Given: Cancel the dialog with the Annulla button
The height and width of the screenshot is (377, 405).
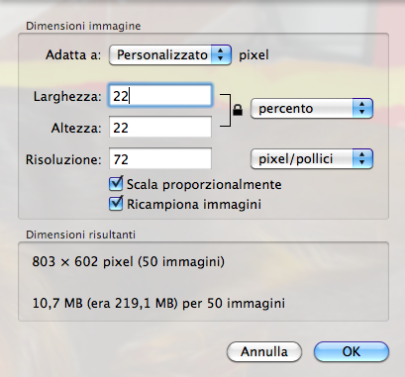Looking at the screenshot, I should pyautogui.click(x=264, y=351).
